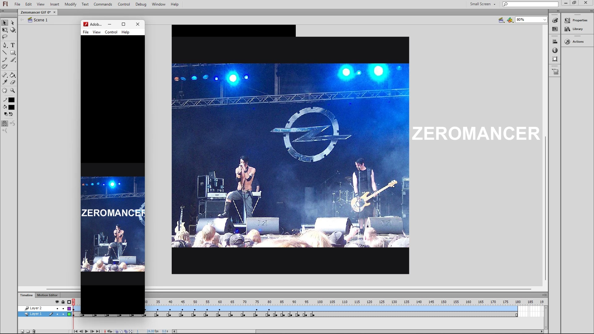Image resolution: width=594 pixels, height=334 pixels.
Task: Open the stage zoom 80% dropdown
Action: [x=544, y=20]
